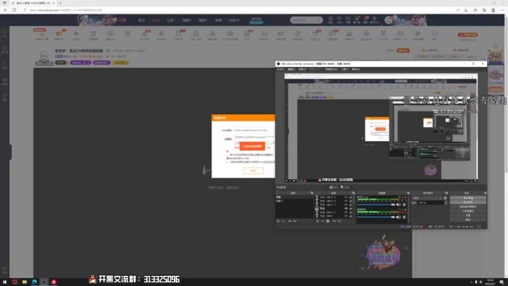Toggle visibility eye of the 图像 source in OBS
The width and height of the screenshot is (508, 286).
point(346,208)
